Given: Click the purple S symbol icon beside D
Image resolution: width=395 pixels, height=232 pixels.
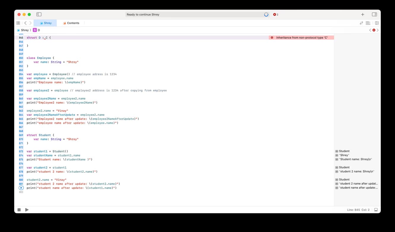Looking at the screenshot, I should 35,30.
